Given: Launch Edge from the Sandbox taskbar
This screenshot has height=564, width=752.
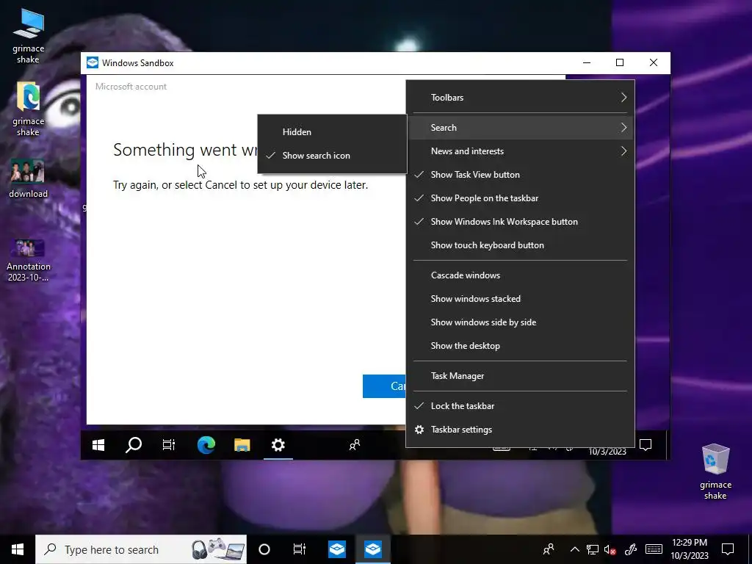Looking at the screenshot, I should click(206, 445).
